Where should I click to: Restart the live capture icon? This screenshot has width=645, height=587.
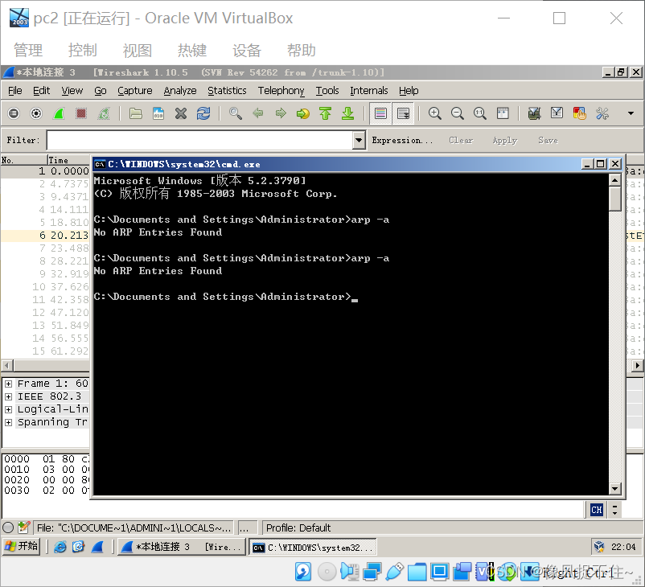(x=104, y=113)
